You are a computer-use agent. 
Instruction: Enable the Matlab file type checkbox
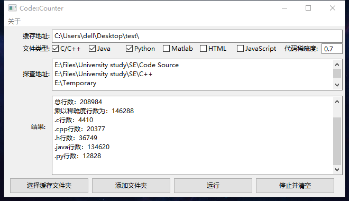pos(166,49)
